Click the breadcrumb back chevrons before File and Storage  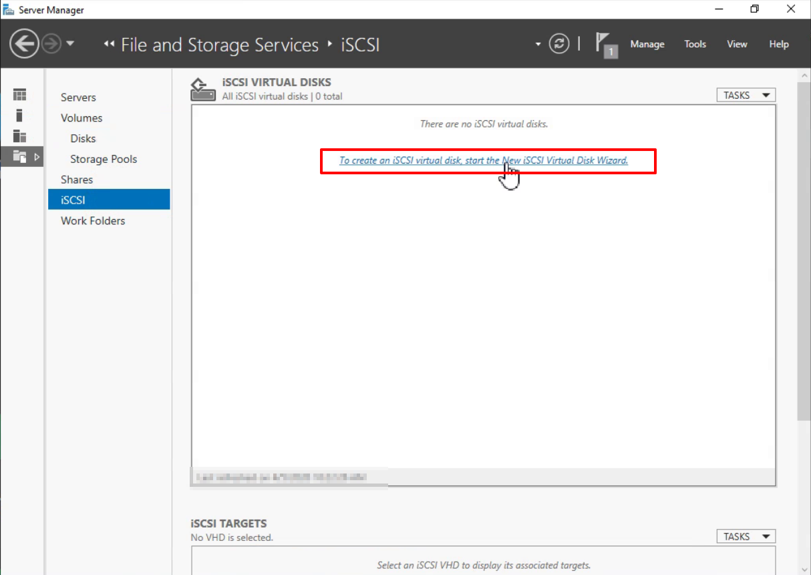click(x=110, y=45)
